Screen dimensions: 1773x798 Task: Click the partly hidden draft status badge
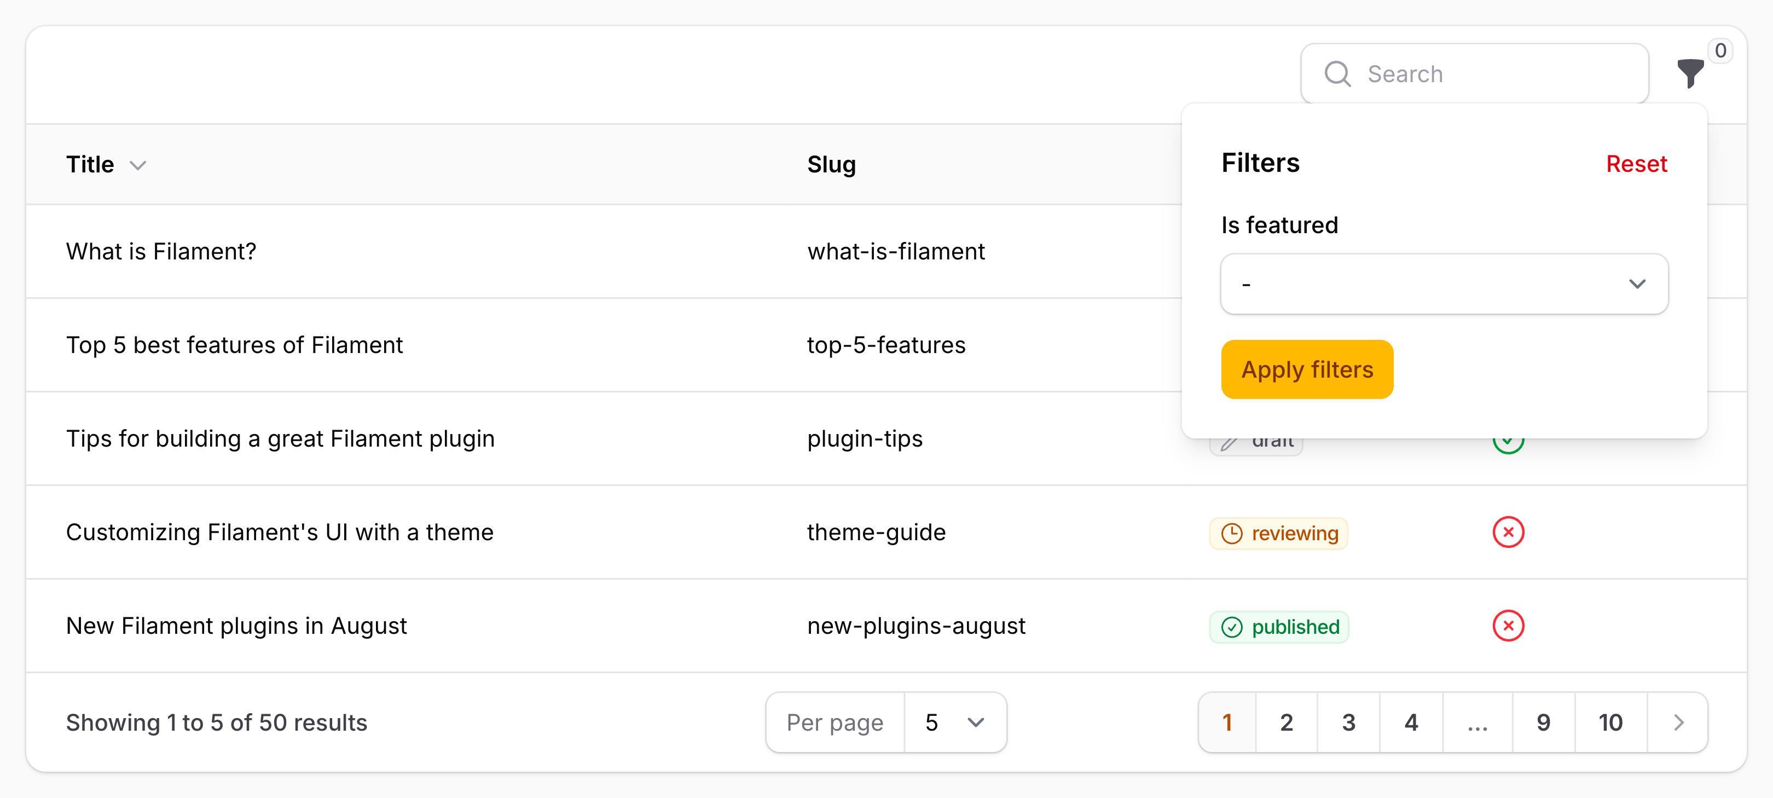[x=1256, y=446]
